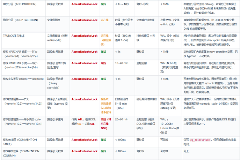The height and width of the screenshot is (160, 241).
Task: Select the '增加分区 (ADD PARTITION)' cell
Action: pos(23,8)
